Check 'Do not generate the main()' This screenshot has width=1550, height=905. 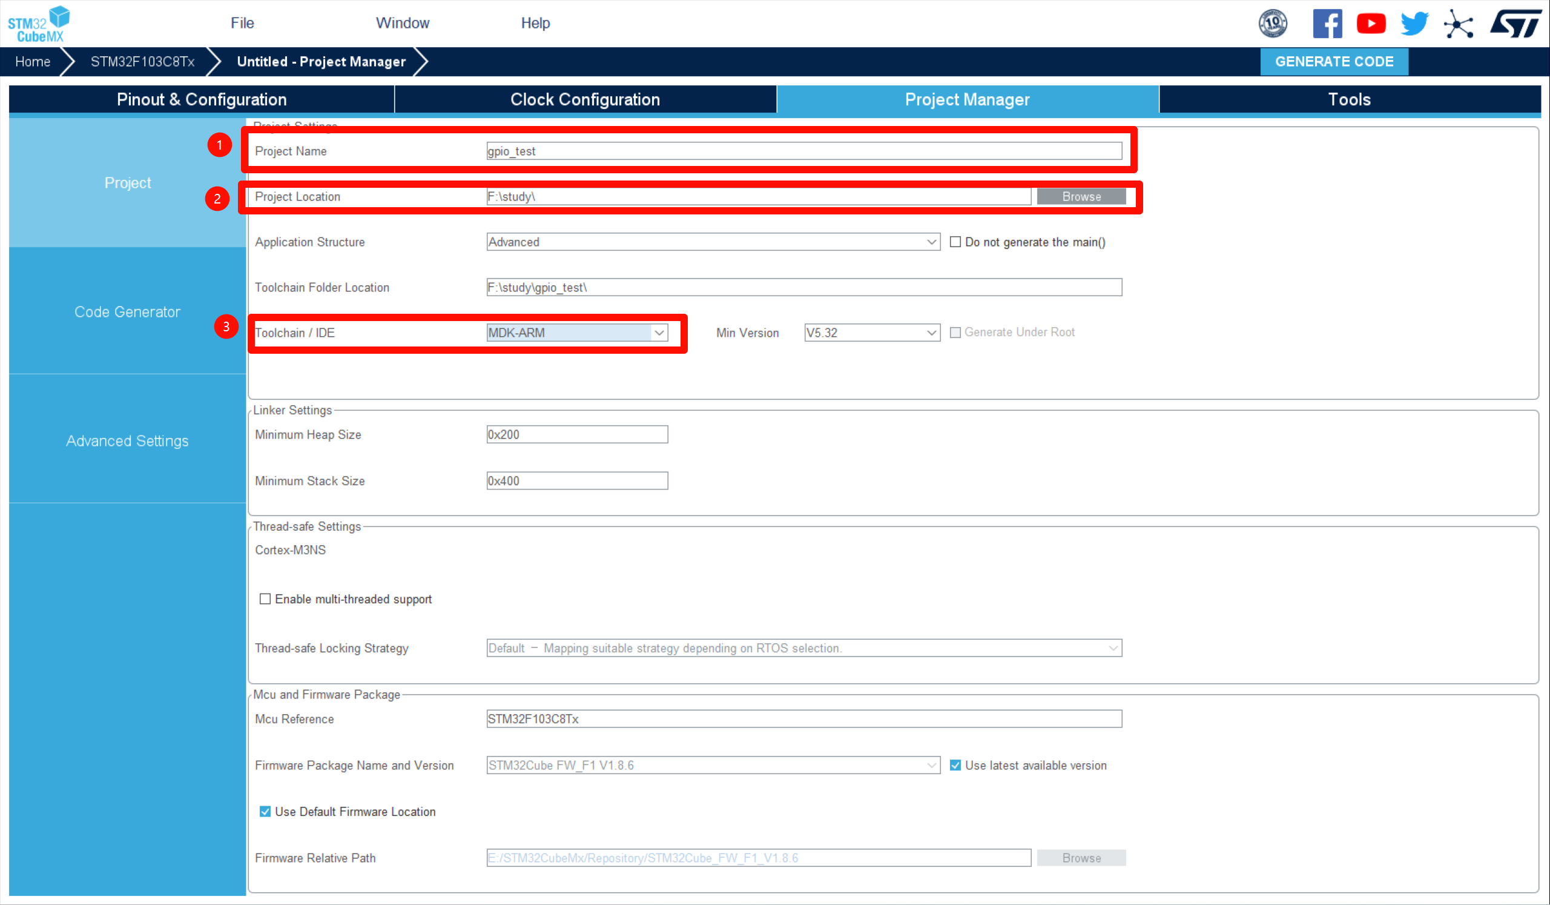[955, 242]
